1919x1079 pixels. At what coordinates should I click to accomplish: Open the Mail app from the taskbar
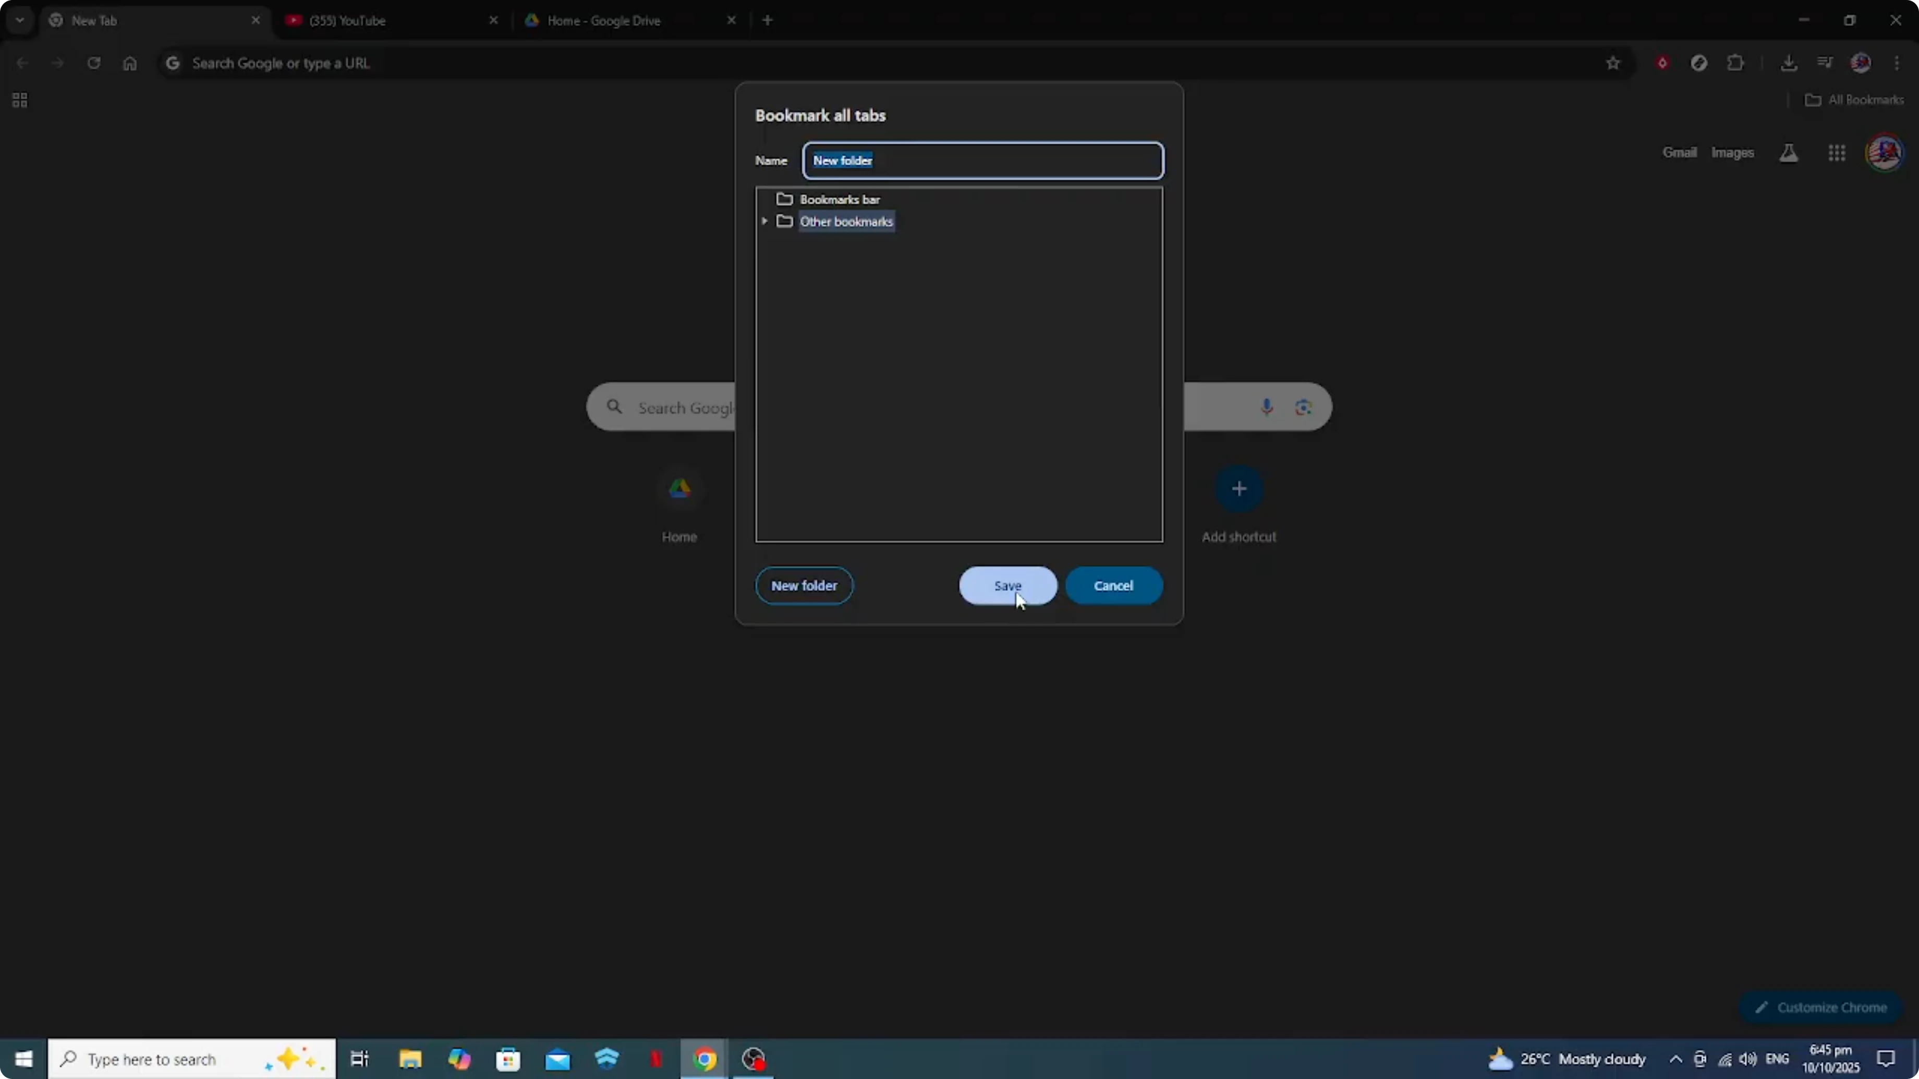tap(558, 1058)
